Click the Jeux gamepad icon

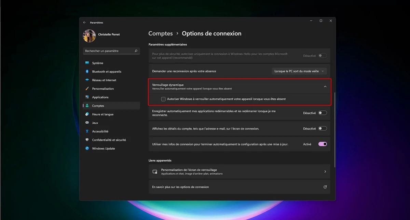point(87,123)
